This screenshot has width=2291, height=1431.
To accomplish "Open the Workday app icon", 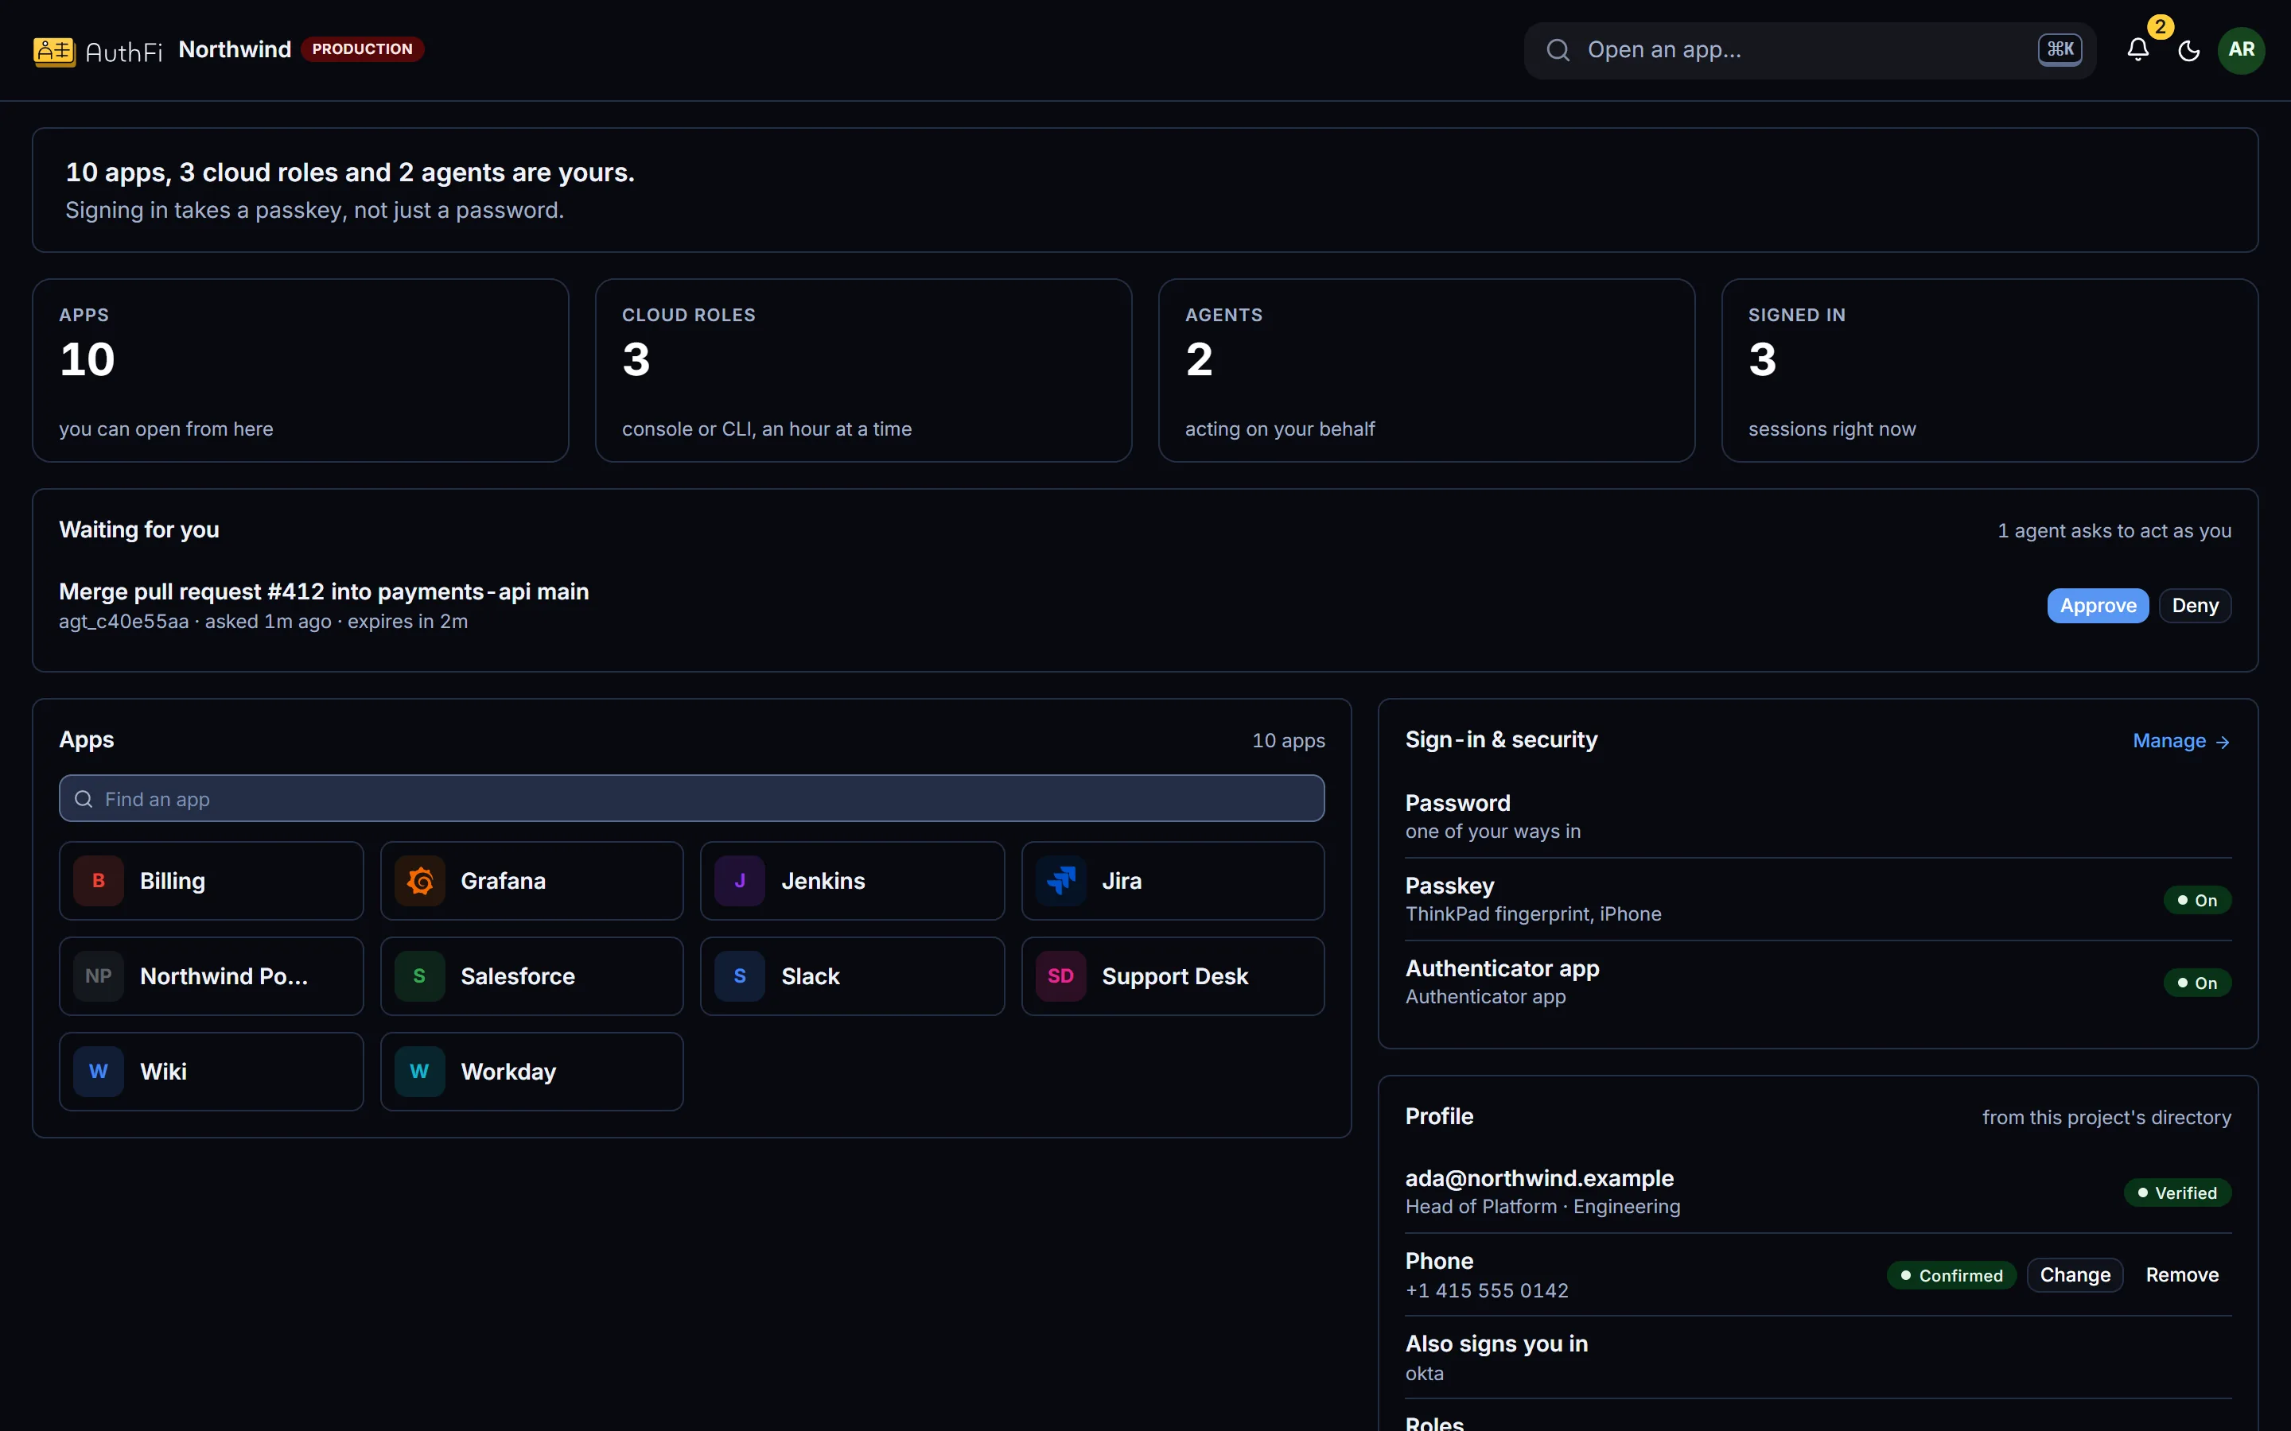I will click(x=419, y=1072).
